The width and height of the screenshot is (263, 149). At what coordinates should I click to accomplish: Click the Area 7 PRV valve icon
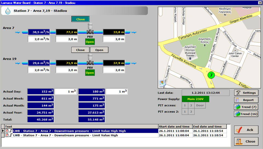click(x=90, y=28)
